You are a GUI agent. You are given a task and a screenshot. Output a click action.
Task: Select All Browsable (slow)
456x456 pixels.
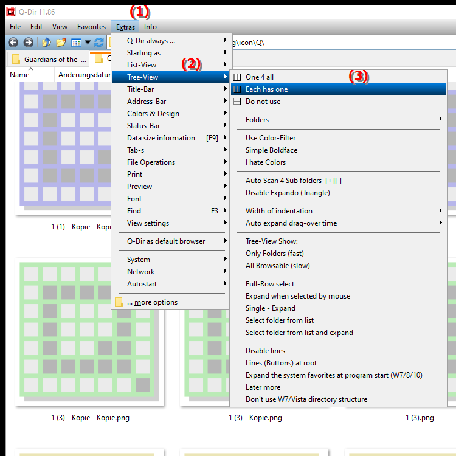point(339,266)
